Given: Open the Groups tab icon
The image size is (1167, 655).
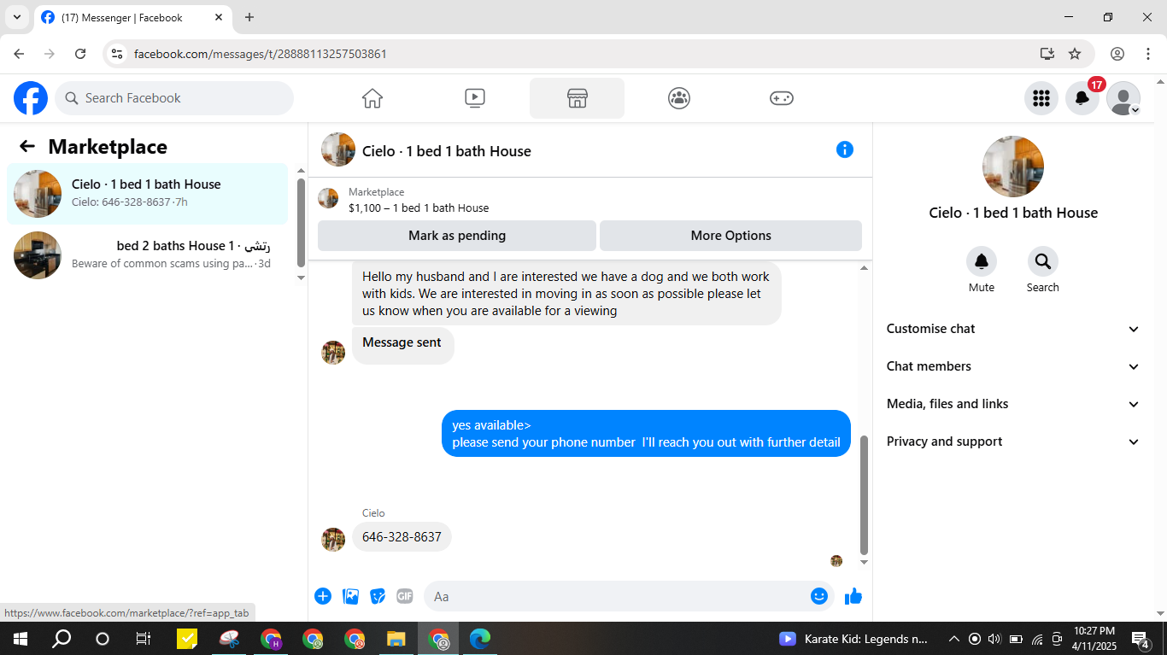Looking at the screenshot, I should tap(679, 98).
